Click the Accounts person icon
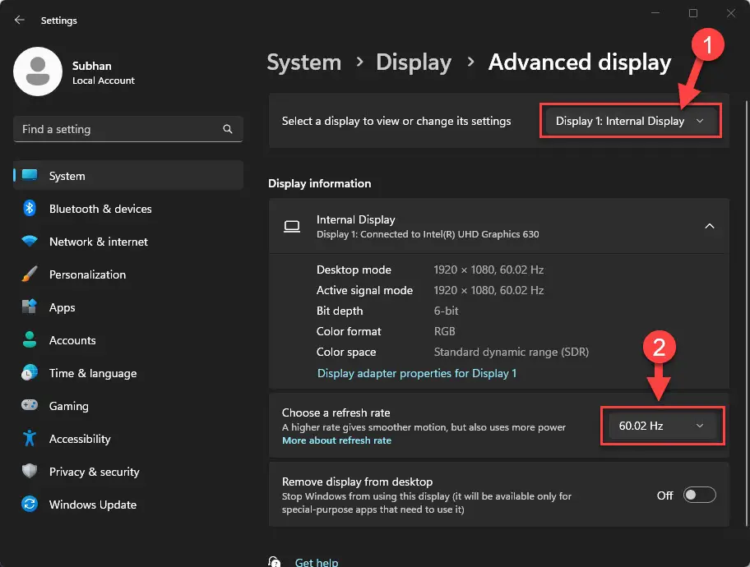The image size is (750, 567). (x=30, y=339)
